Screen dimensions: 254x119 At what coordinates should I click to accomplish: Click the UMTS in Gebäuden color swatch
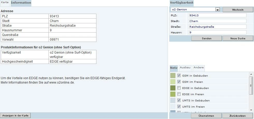point(173,100)
